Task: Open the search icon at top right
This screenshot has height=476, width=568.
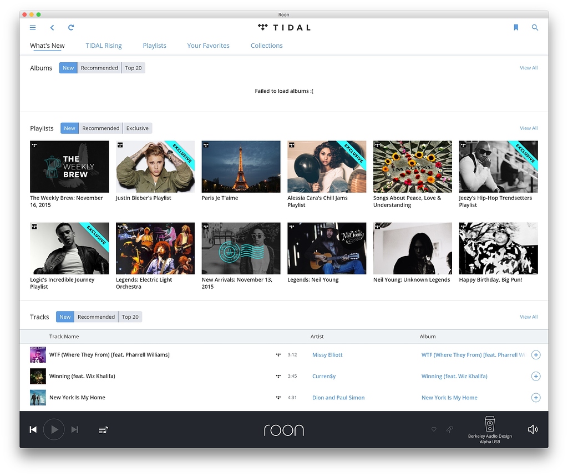Action: [535, 27]
